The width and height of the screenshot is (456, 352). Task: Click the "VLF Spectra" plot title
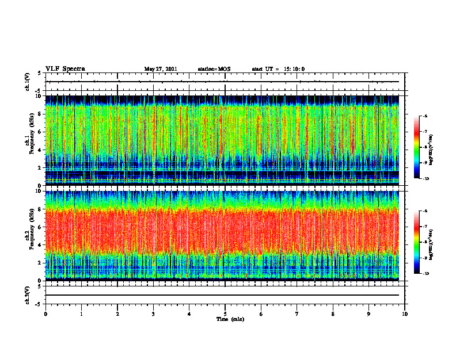click(65, 69)
